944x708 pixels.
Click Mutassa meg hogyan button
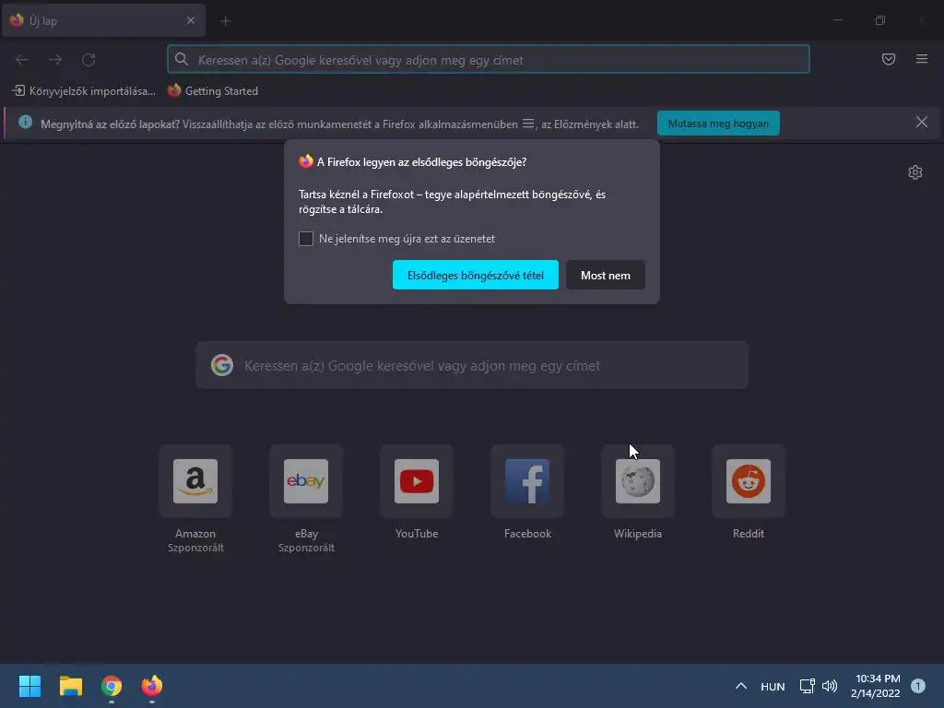click(x=717, y=124)
